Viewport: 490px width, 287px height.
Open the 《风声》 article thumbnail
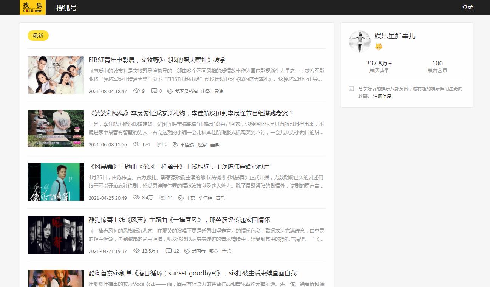pyautogui.click(x=56, y=235)
